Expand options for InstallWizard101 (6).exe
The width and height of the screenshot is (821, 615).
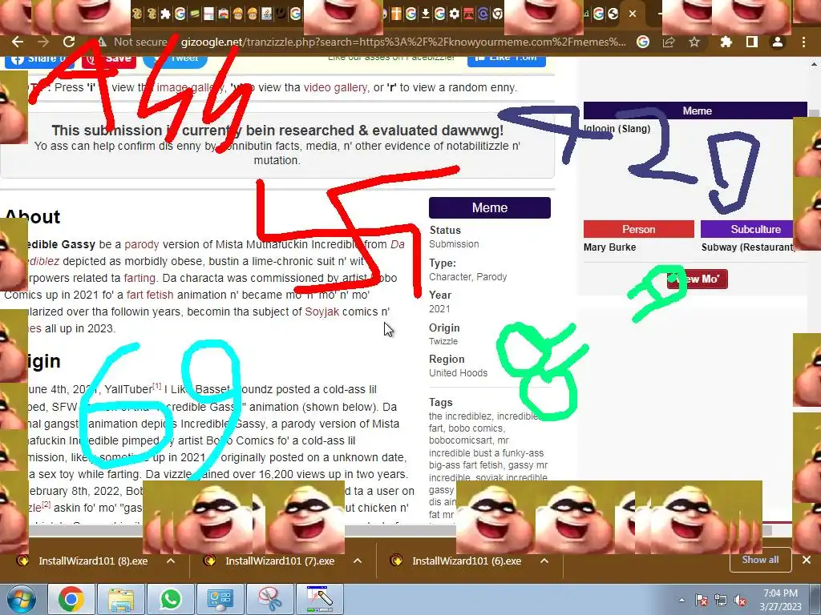[x=544, y=561]
